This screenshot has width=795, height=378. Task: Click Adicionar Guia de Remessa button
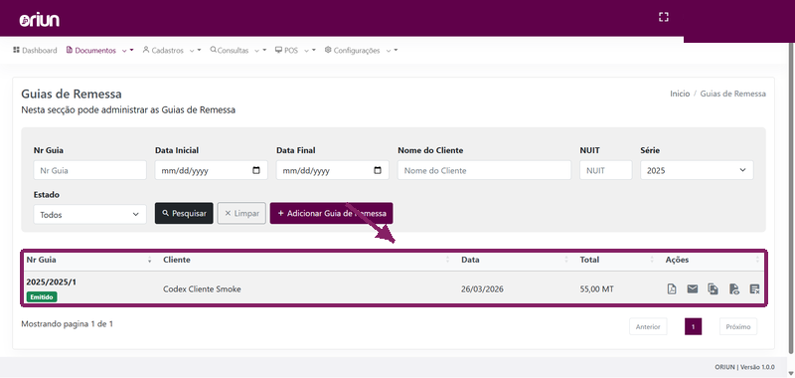click(x=331, y=213)
